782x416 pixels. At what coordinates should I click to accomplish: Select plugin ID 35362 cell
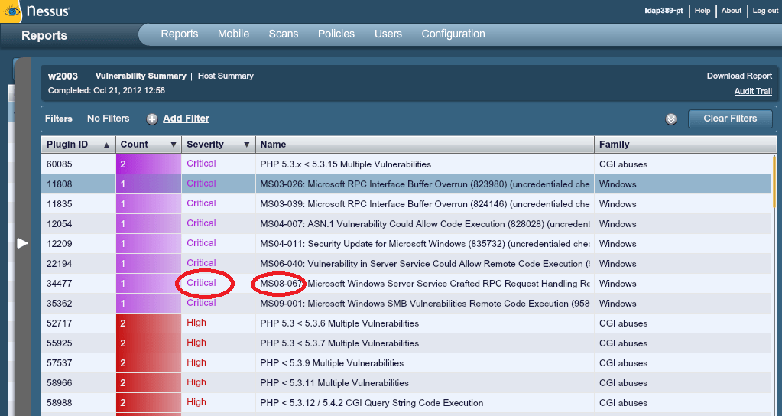78,304
